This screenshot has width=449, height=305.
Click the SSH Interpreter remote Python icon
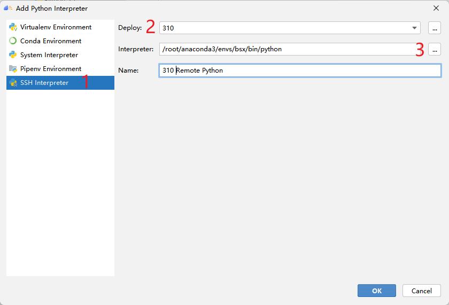click(13, 83)
